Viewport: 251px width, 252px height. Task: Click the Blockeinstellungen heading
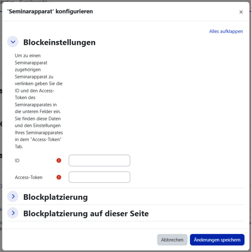[60, 42]
